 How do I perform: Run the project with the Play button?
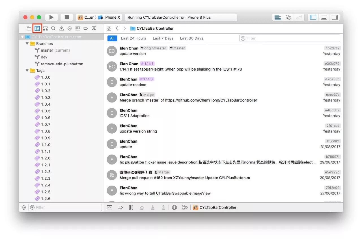pos(51,17)
